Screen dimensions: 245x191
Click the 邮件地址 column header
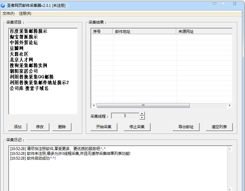(144, 32)
